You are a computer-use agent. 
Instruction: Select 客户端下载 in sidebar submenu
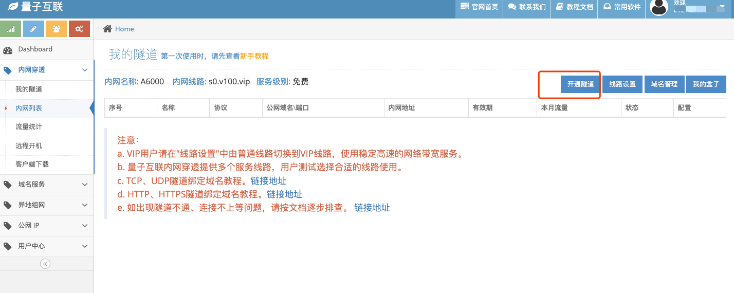pyautogui.click(x=32, y=164)
